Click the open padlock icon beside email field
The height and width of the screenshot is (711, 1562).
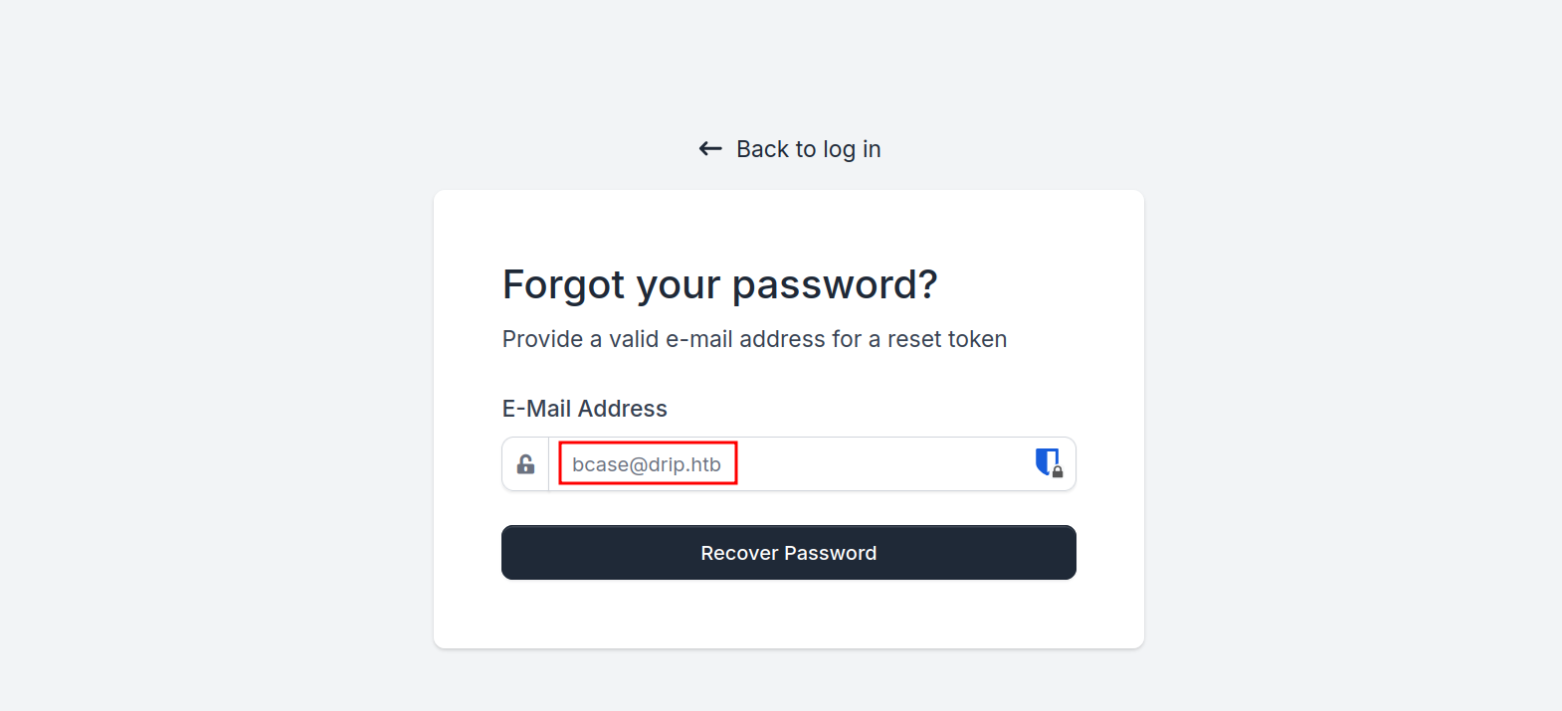coord(525,464)
